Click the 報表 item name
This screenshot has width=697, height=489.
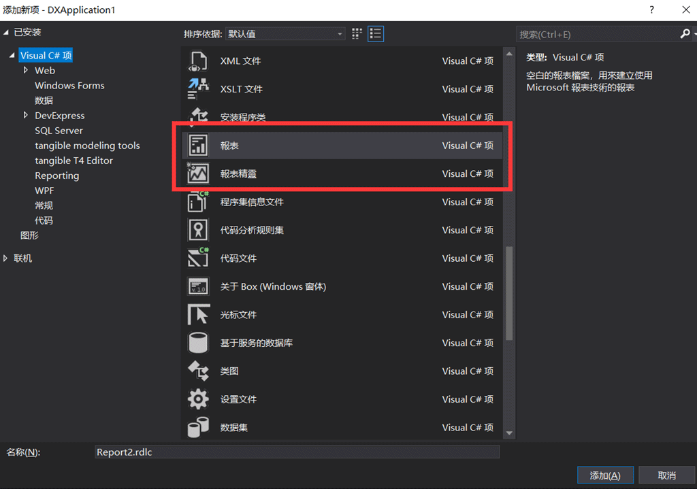click(x=229, y=146)
